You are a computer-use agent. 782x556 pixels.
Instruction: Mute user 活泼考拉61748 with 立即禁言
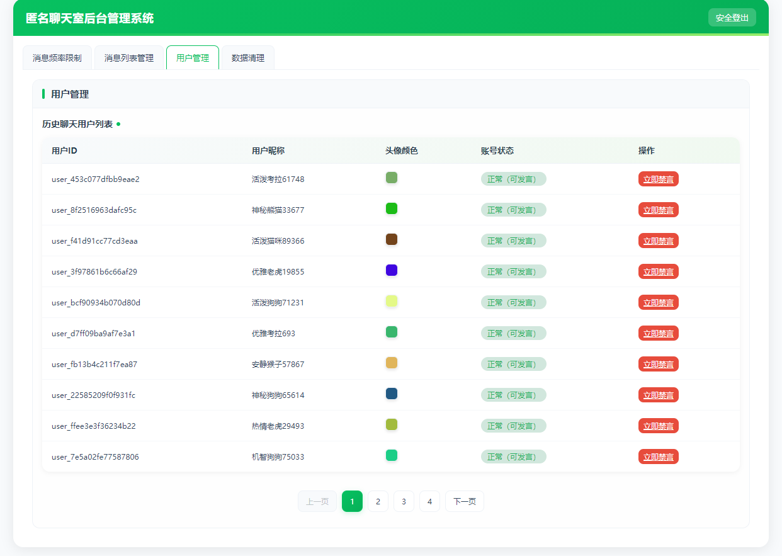click(x=658, y=179)
